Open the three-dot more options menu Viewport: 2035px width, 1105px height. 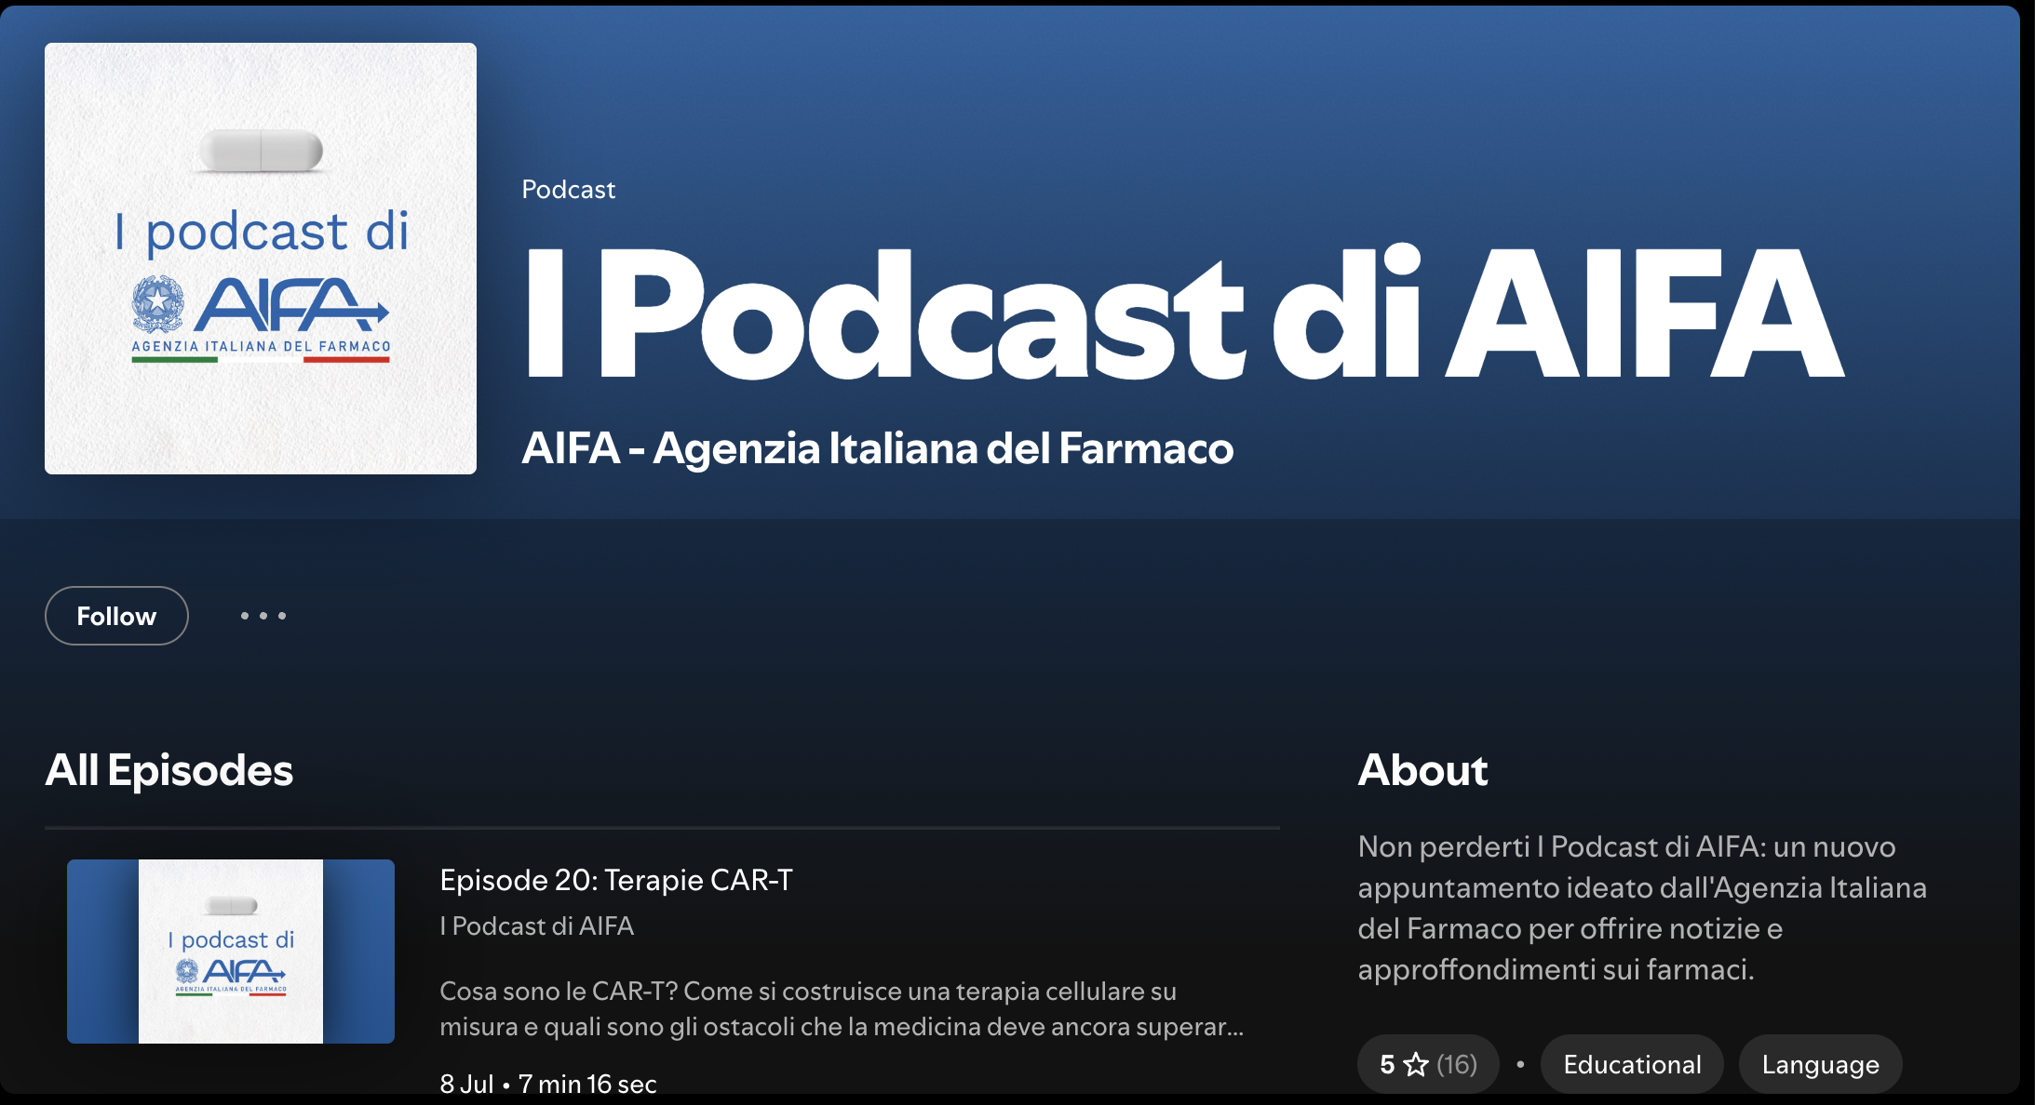click(263, 616)
